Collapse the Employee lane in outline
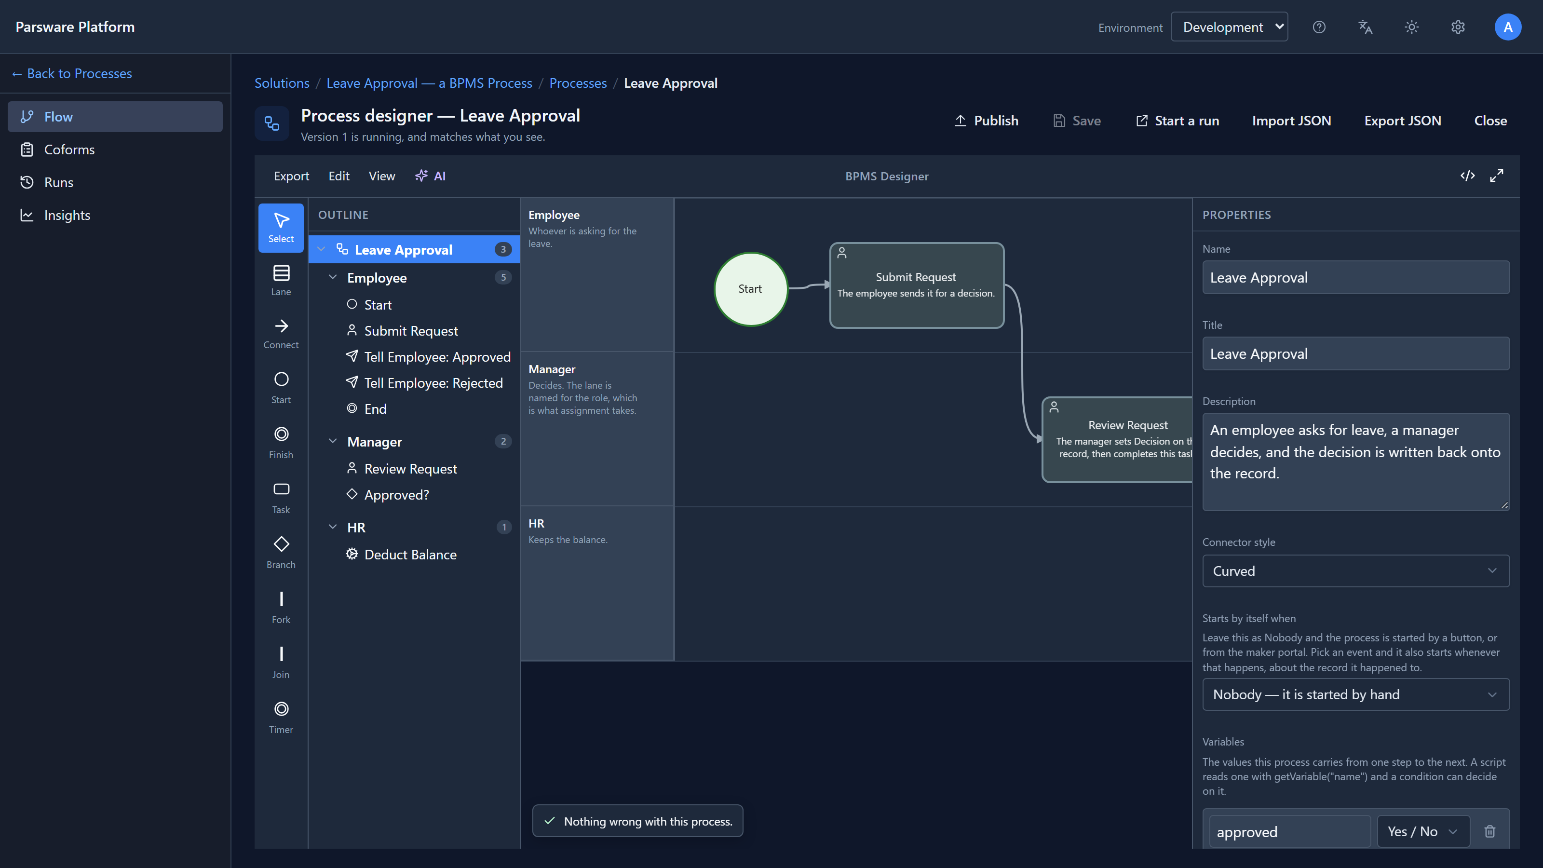The width and height of the screenshot is (1543, 868). [x=332, y=277]
